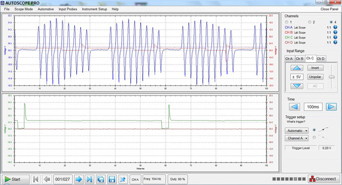Increase input range with up arrow
Viewport: 342px width, 185px height.
pyautogui.click(x=297, y=68)
